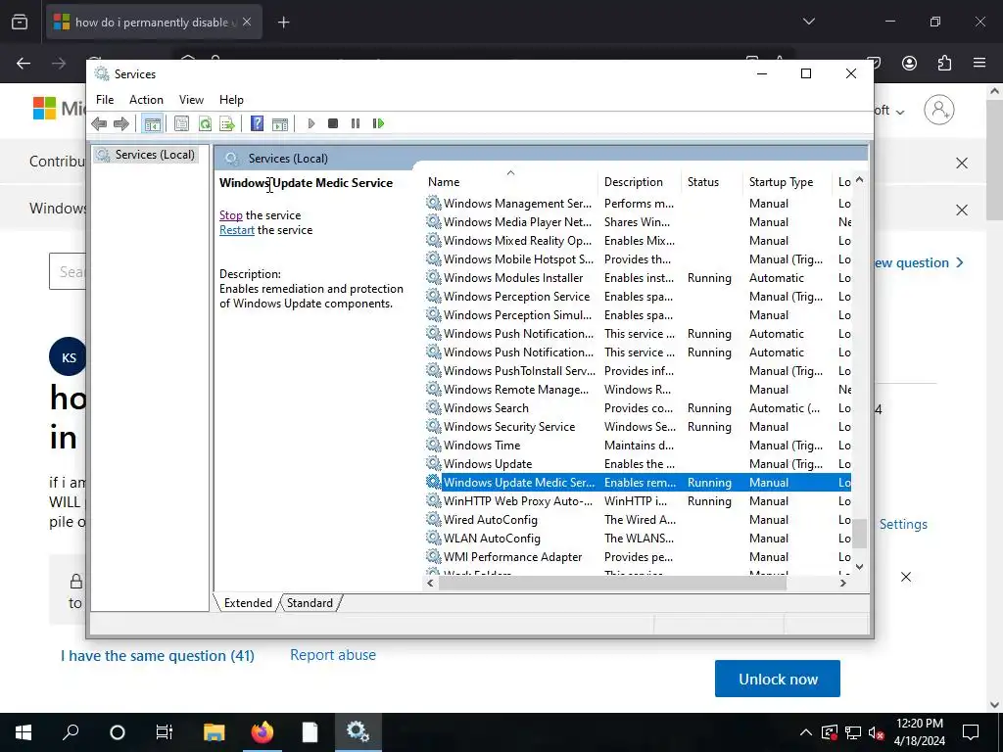The width and height of the screenshot is (1003, 752).
Task: Open the View menu in Services
Action: point(191,100)
